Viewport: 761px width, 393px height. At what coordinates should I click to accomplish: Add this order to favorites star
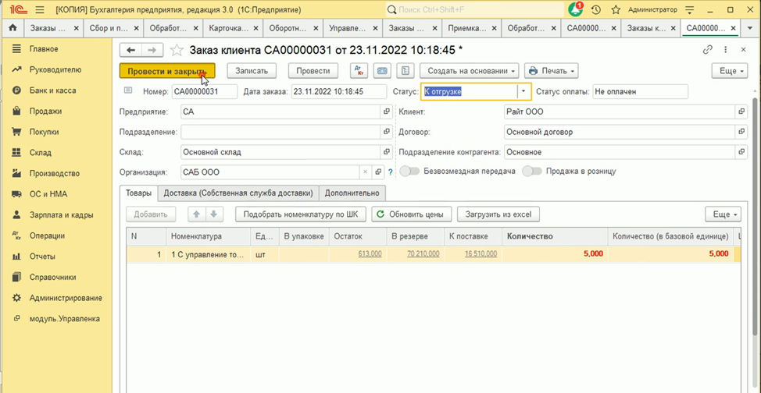(x=177, y=50)
